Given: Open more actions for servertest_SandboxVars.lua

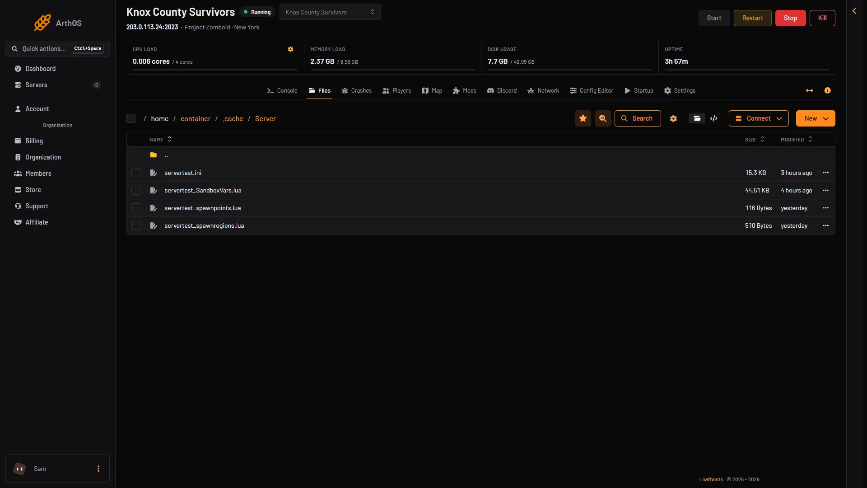Looking at the screenshot, I should [x=826, y=190].
